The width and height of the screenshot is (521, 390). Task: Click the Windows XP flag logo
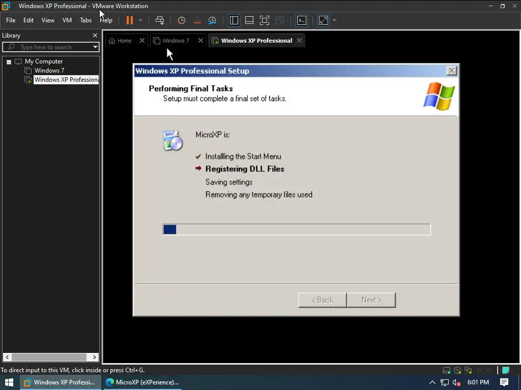(x=439, y=96)
